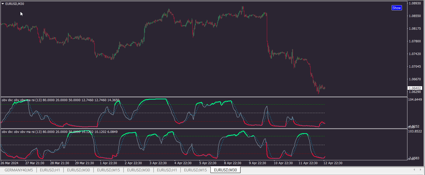The image size is (425, 175).
Task: Click the 1.08930 price scale label
Action: click(x=415, y=3)
